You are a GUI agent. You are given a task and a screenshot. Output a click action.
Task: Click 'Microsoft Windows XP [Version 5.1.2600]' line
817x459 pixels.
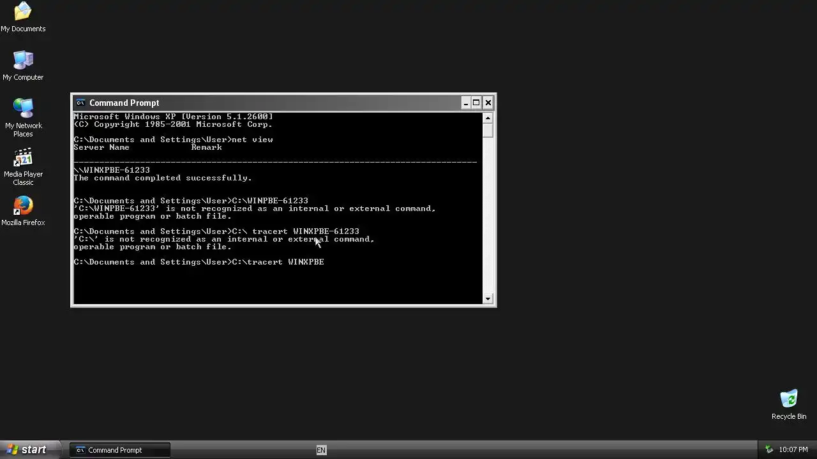173,117
